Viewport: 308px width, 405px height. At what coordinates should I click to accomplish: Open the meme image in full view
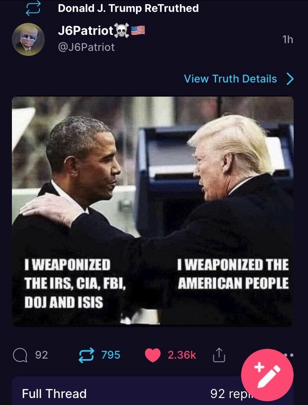(153, 211)
